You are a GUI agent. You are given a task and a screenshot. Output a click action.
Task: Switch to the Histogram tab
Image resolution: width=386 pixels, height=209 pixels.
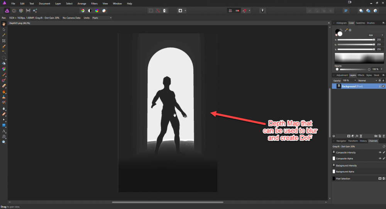(342, 23)
